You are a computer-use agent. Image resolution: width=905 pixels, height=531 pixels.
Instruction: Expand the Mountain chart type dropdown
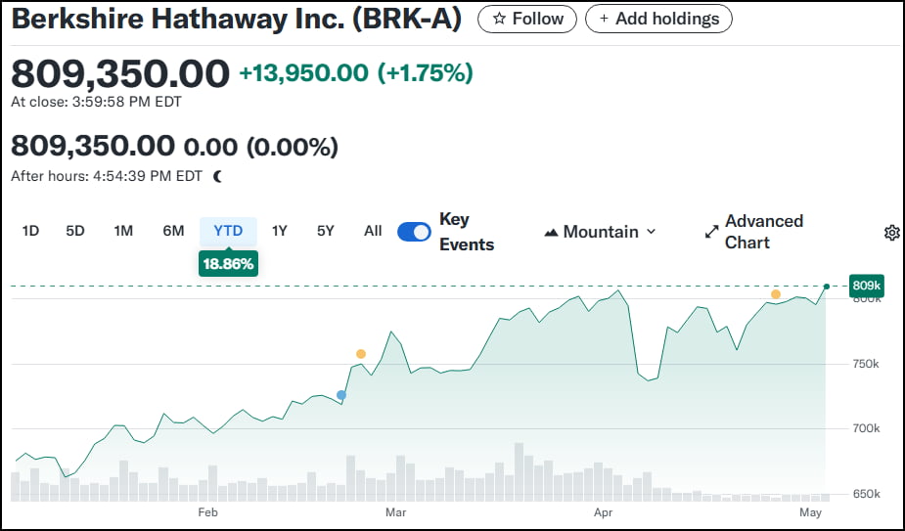[x=601, y=232]
